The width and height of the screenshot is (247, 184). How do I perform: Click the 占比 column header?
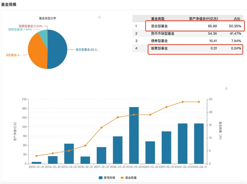[237, 19]
